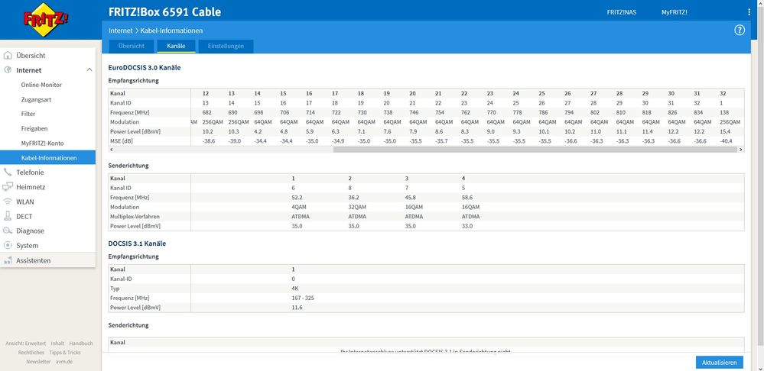764x371 pixels.
Task: Open Filter submenu entry
Action: (28, 114)
